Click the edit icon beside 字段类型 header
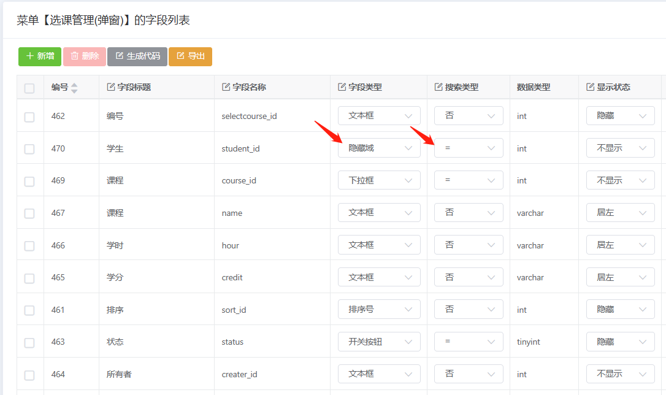The width and height of the screenshot is (666, 395). tap(342, 87)
